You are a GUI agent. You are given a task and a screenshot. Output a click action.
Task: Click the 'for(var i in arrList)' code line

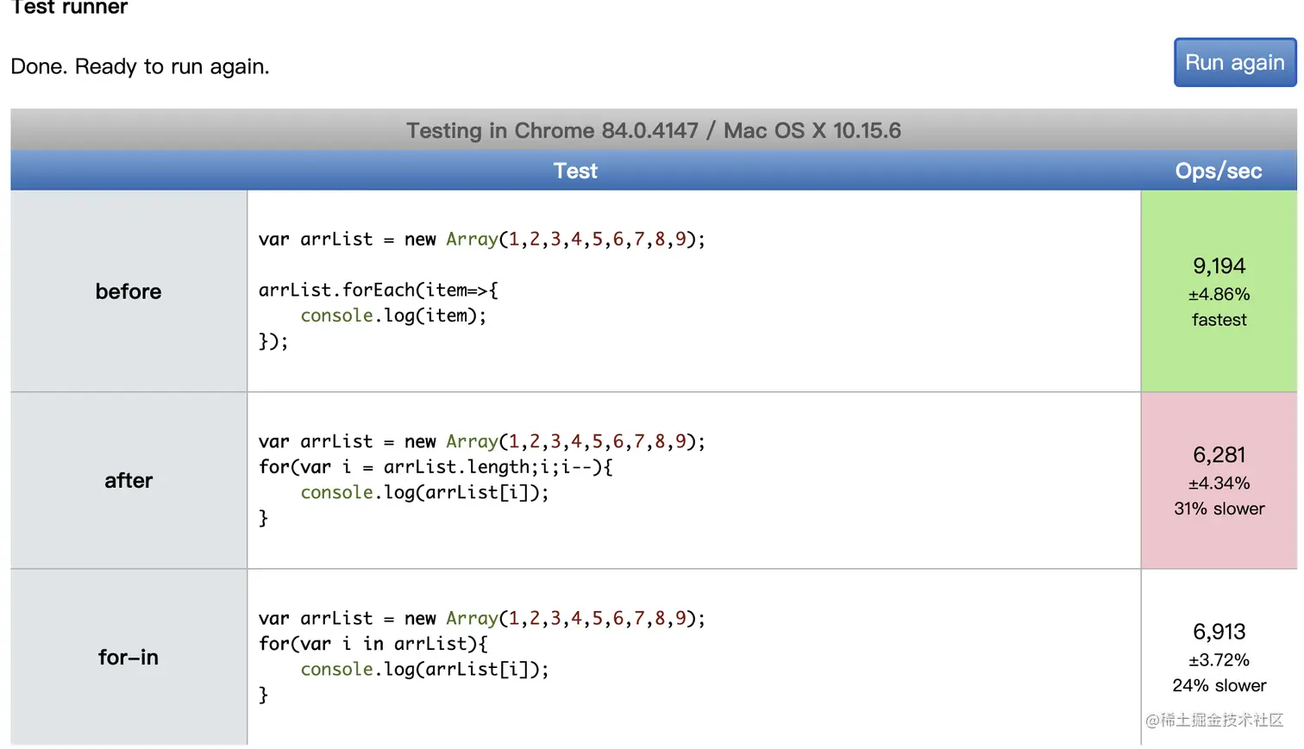tap(373, 643)
